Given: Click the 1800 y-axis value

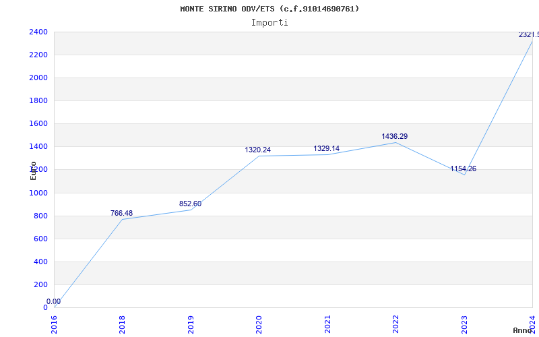Looking at the screenshot, I should (38, 100).
